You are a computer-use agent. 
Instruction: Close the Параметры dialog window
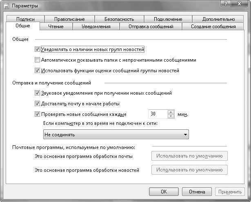click(x=239, y=4)
